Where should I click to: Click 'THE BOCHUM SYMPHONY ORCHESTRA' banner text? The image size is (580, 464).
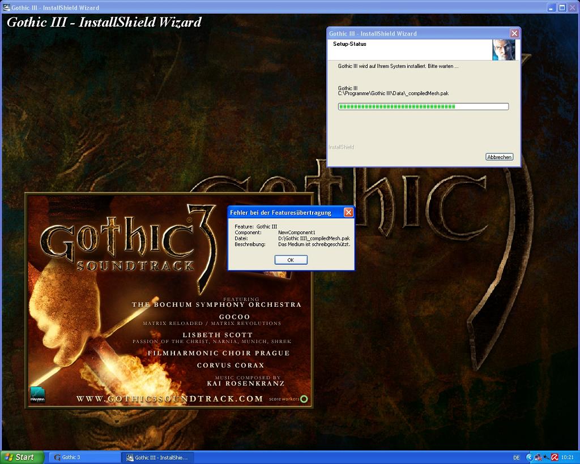(x=217, y=304)
